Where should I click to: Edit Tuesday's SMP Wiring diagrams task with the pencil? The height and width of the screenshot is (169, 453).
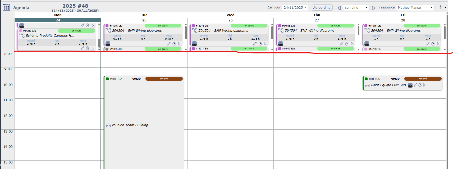tap(169, 44)
